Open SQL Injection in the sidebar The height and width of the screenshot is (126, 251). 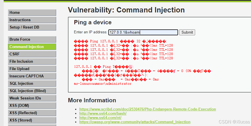pyautogui.click(x=32, y=83)
